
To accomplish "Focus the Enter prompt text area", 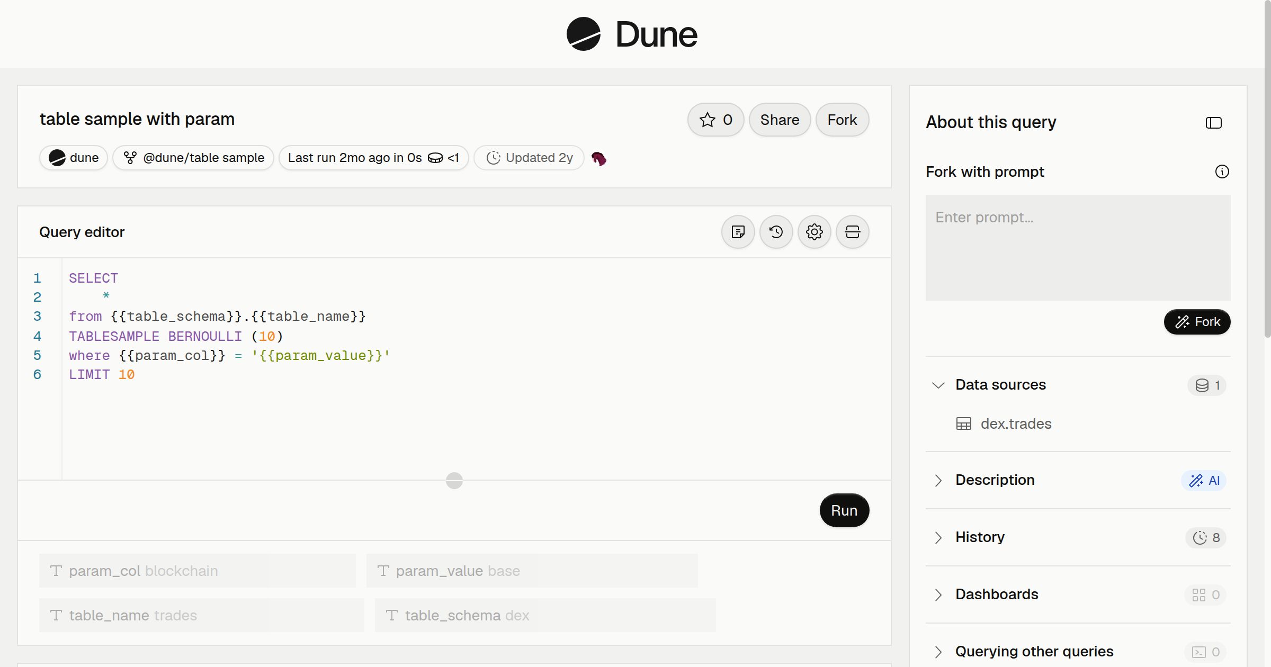I will [1078, 248].
